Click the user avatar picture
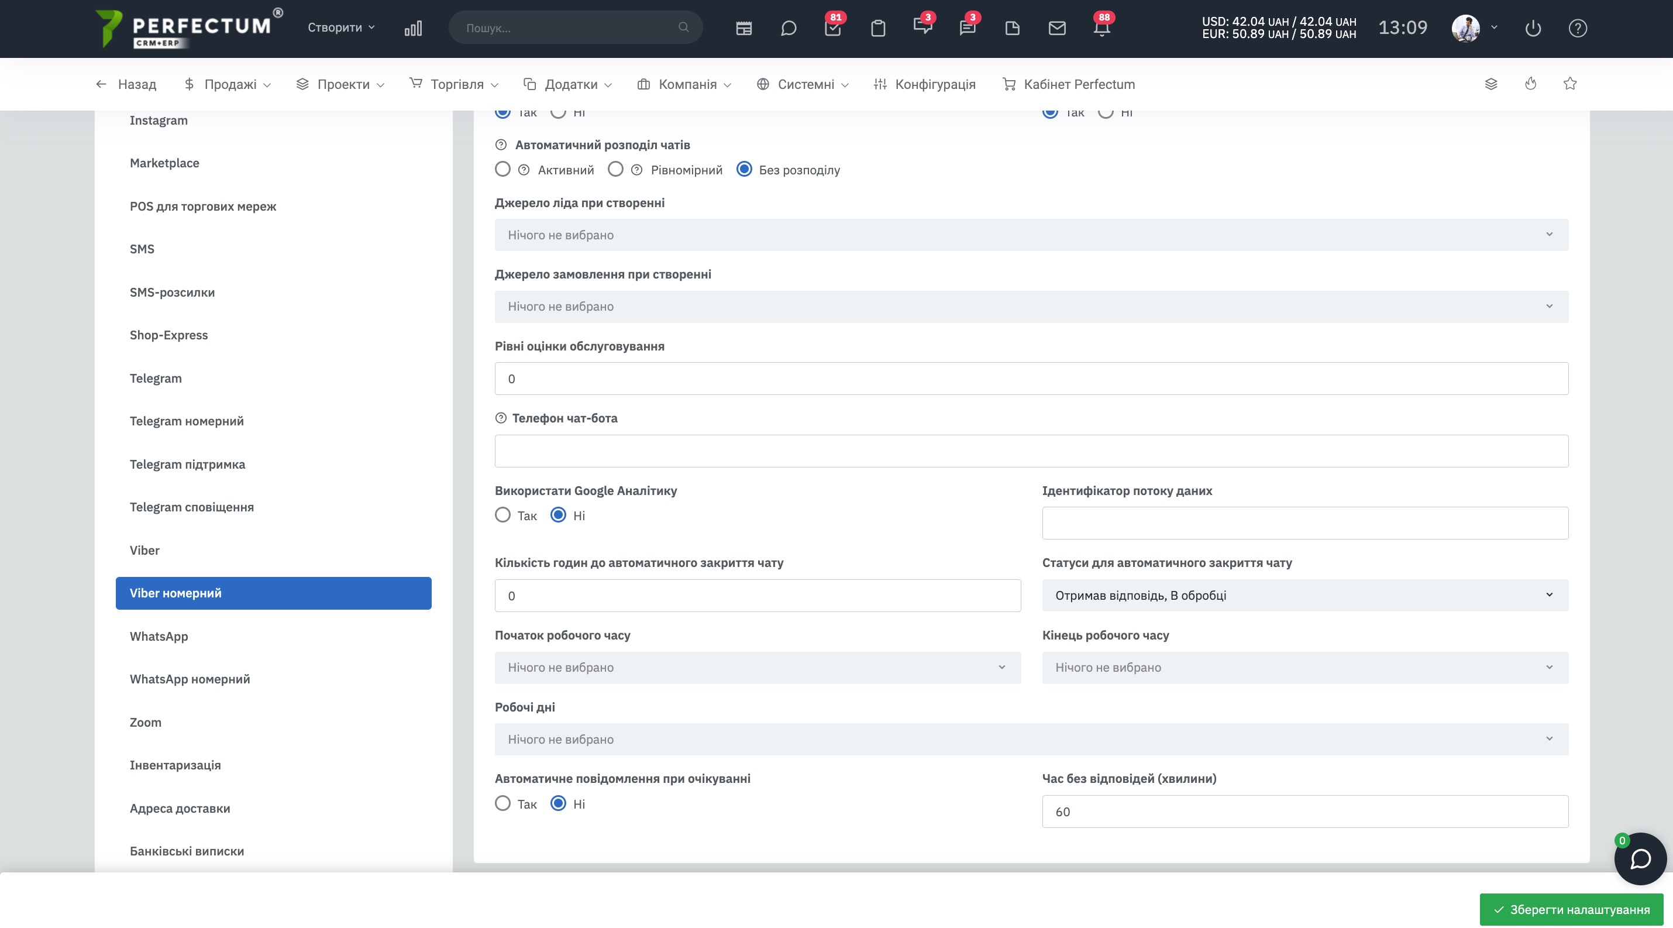 pyautogui.click(x=1465, y=28)
